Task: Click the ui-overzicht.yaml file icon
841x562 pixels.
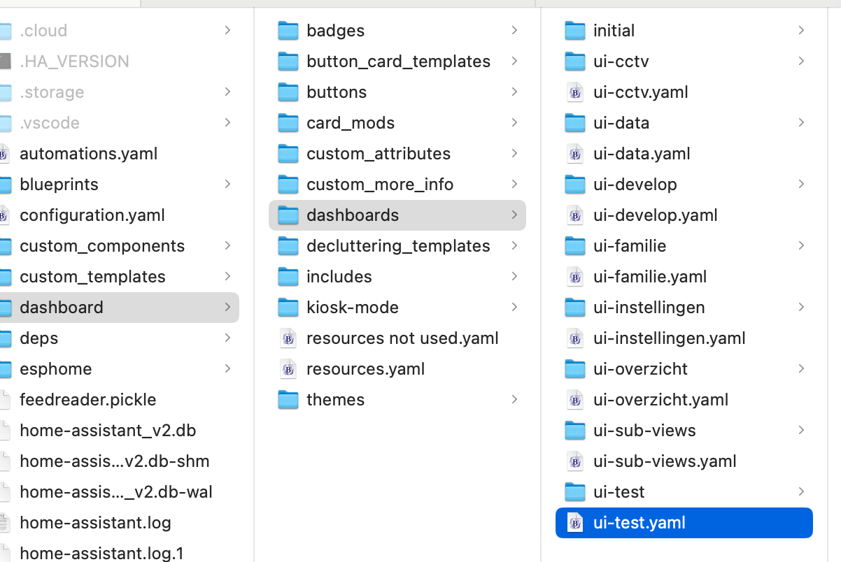Action: 575,400
